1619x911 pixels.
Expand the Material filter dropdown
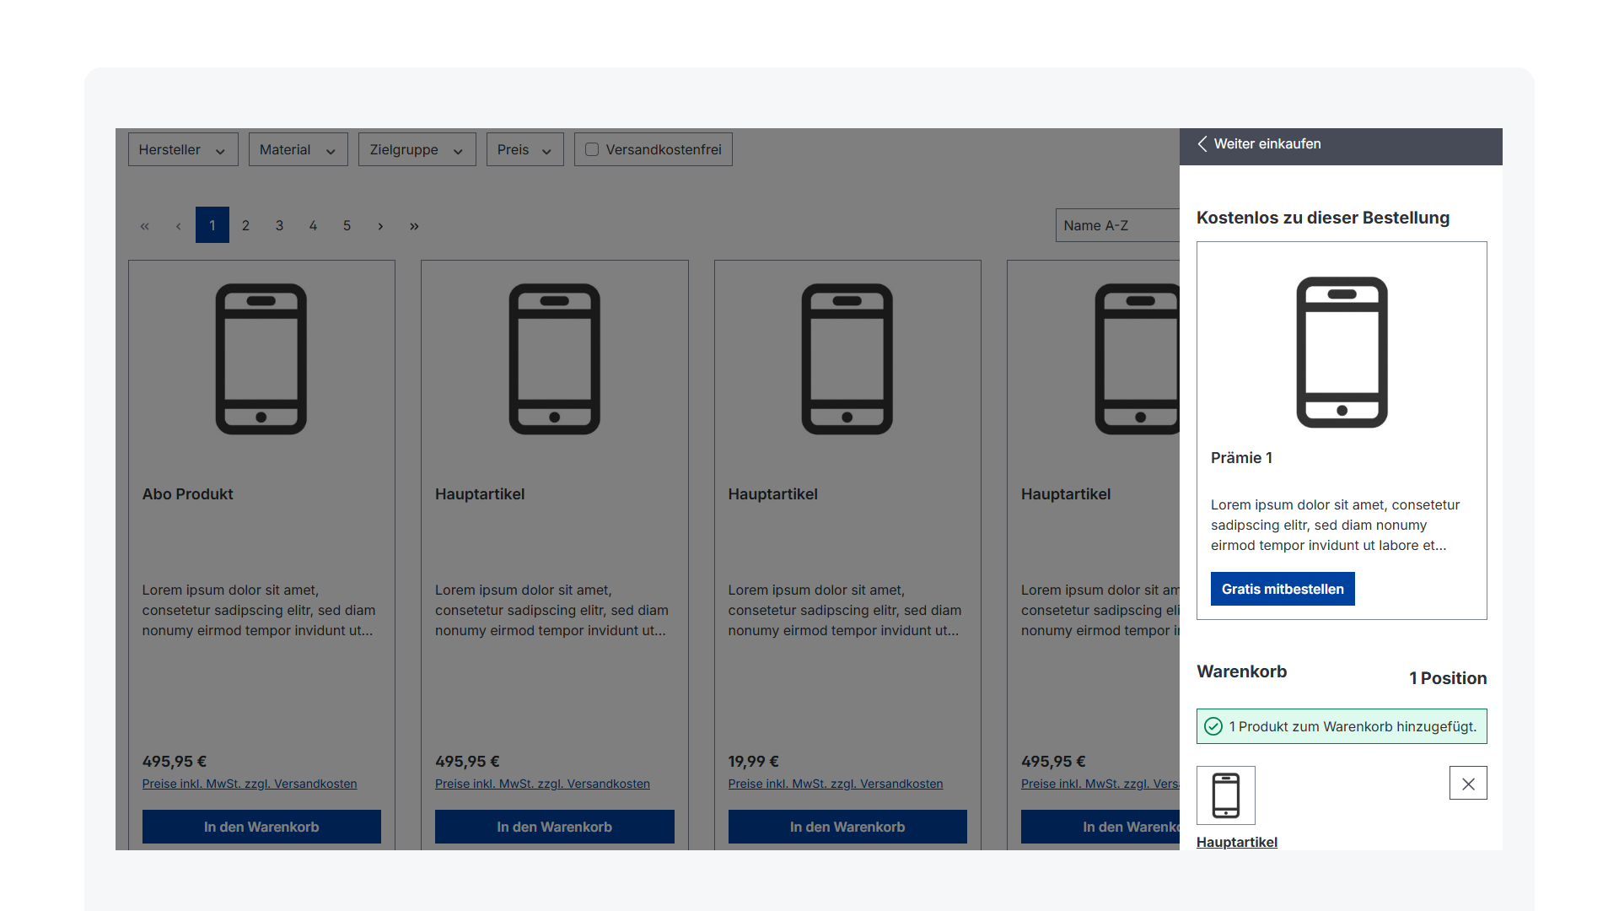(298, 149)
